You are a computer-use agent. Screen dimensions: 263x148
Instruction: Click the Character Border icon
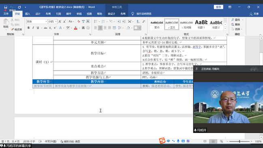(88, 21)
